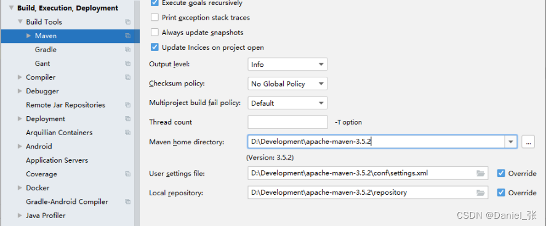This screenshot has width=546, height=226.
Task: Open Arquillian Containers settings
Action: pos(59,133)
